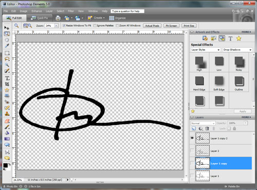Choose the Cookie Cutter star tool

[7, 90]
